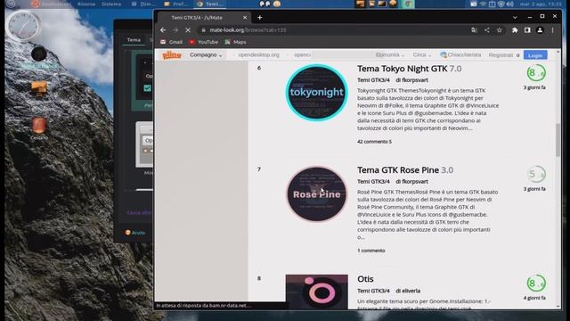Open the Chrome profile avatar
570x321 pixels.
tap(540, 30)
